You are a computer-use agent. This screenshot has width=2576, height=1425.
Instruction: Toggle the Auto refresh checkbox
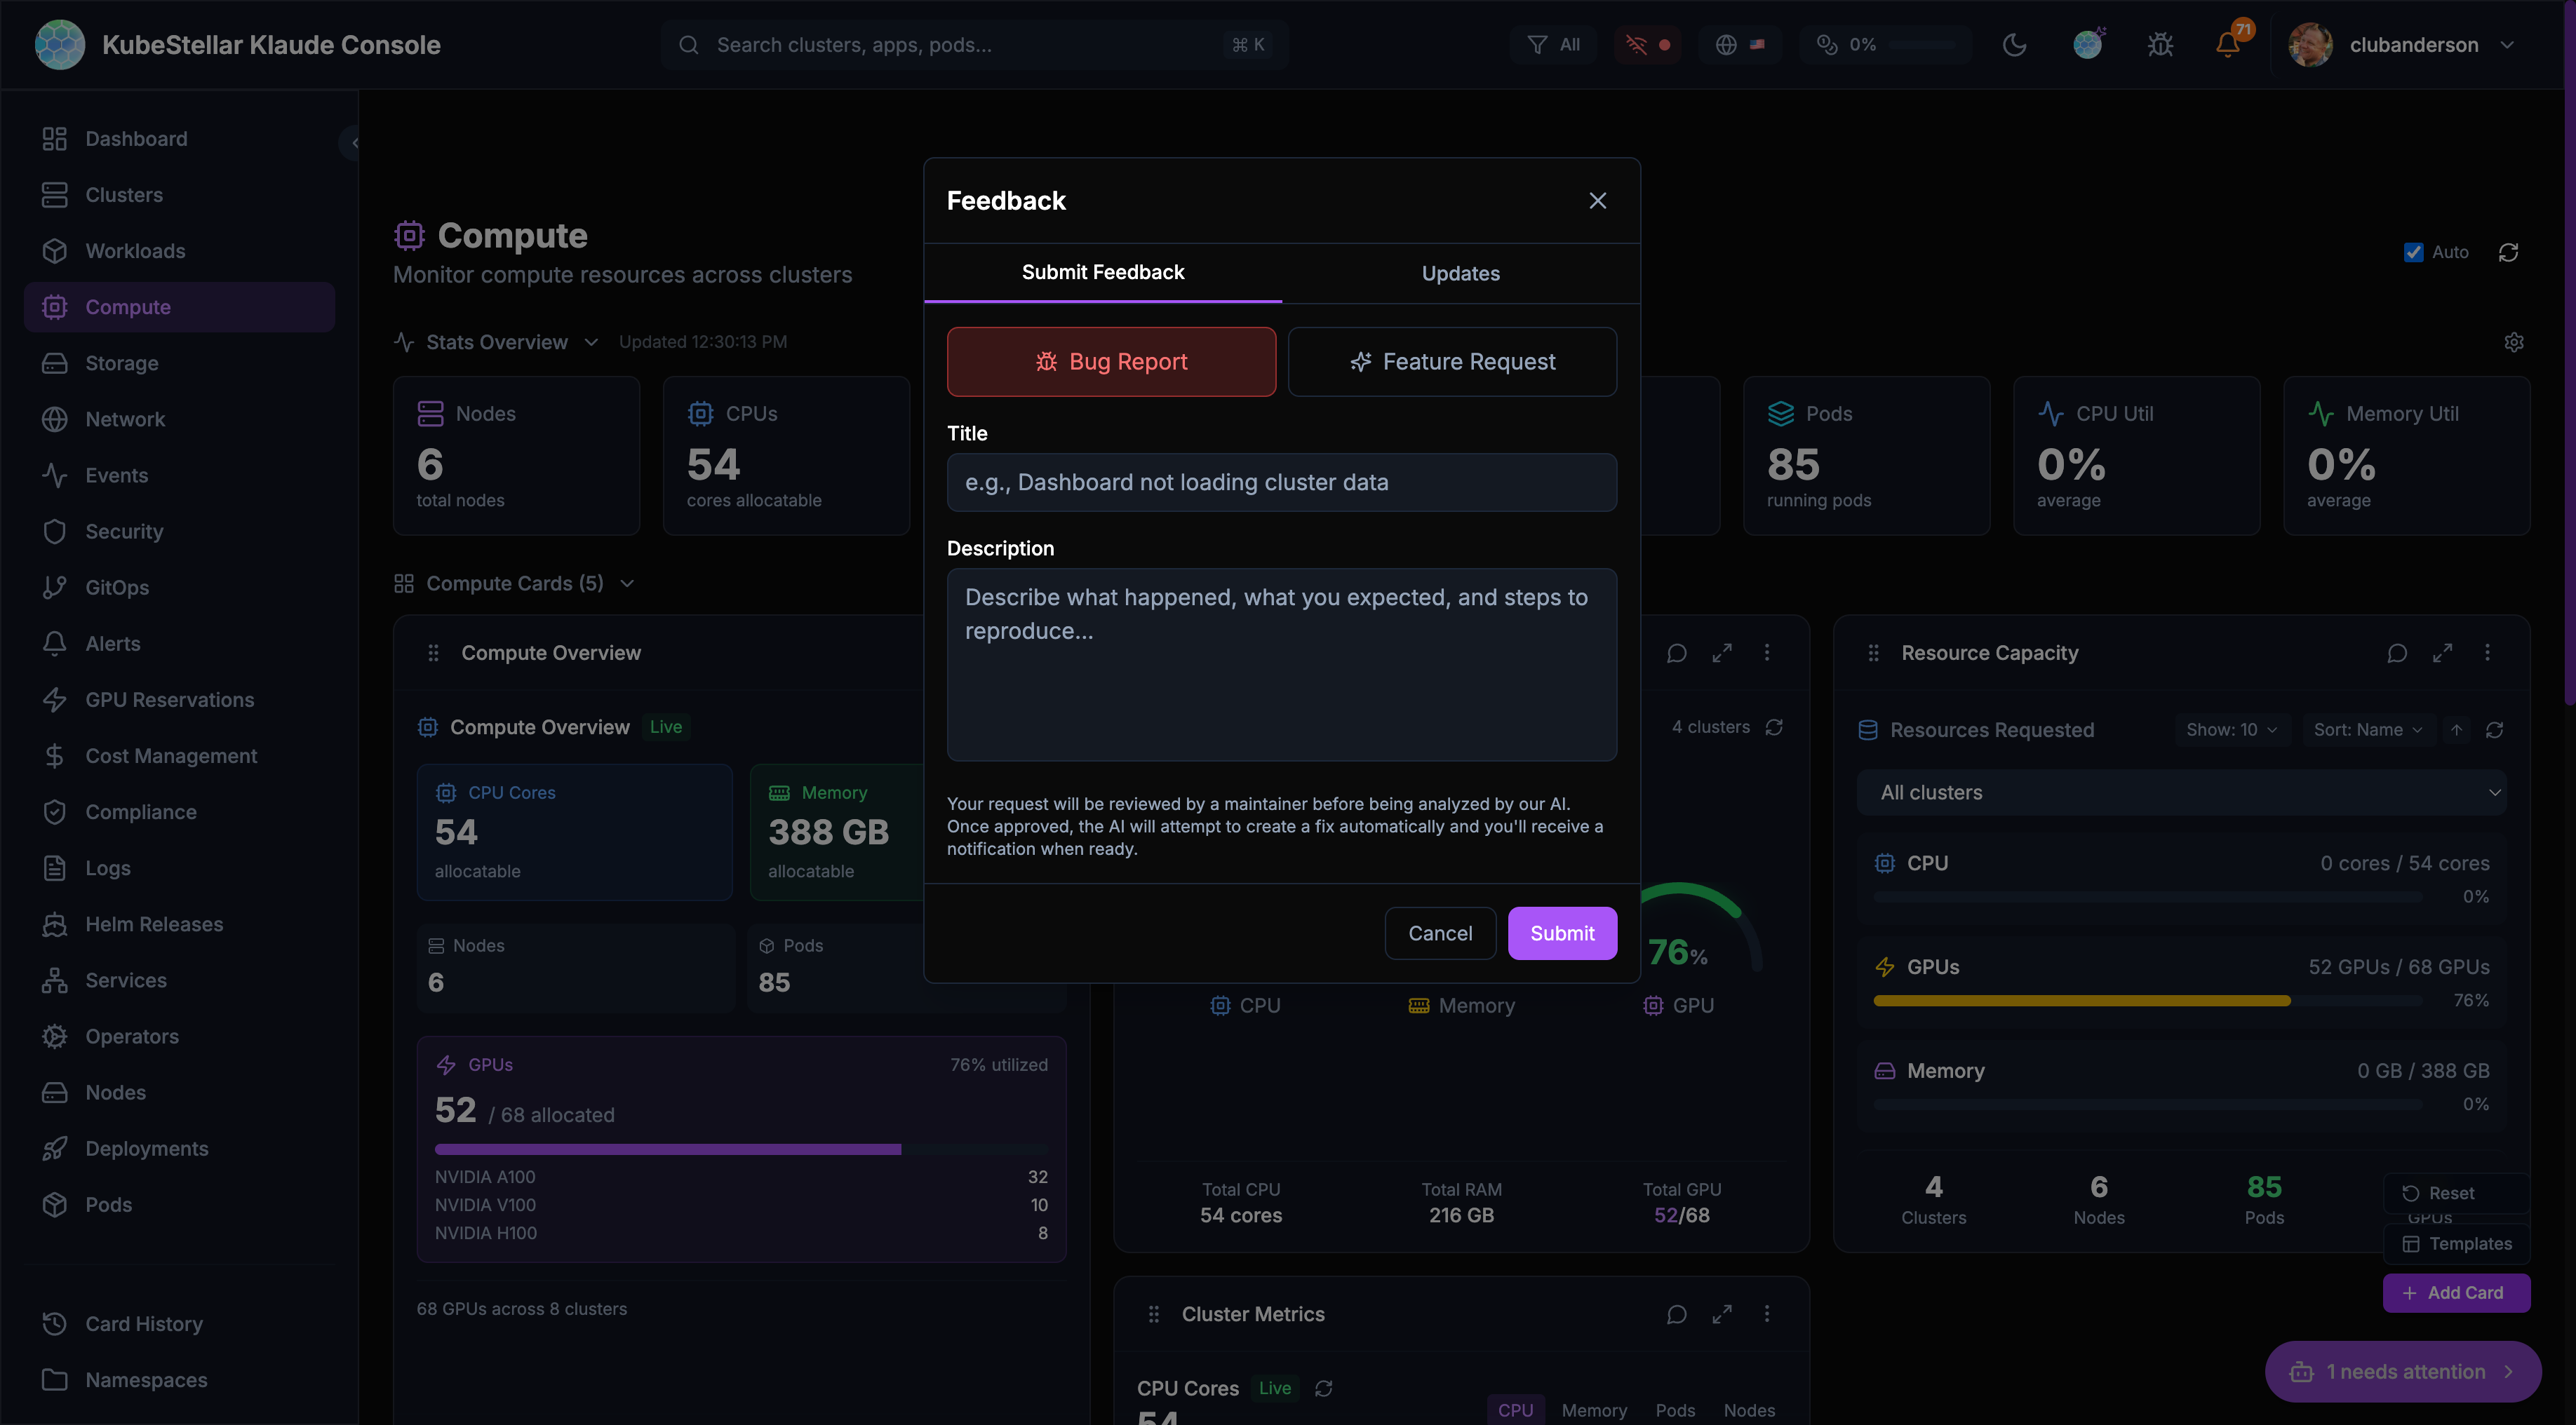[x=2413, y=252]
